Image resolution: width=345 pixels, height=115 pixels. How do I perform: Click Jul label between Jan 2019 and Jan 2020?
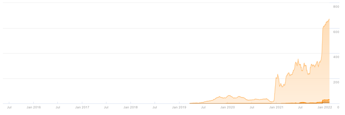tap(203, 107)
